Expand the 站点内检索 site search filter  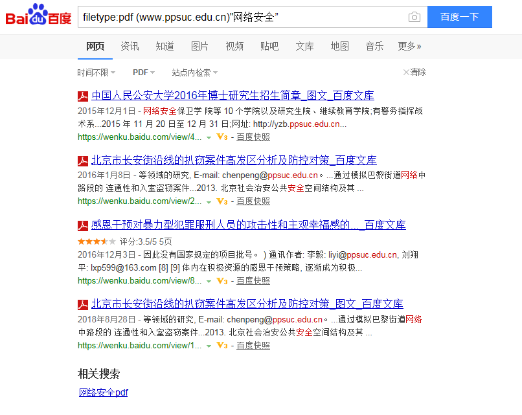(195, 73)
